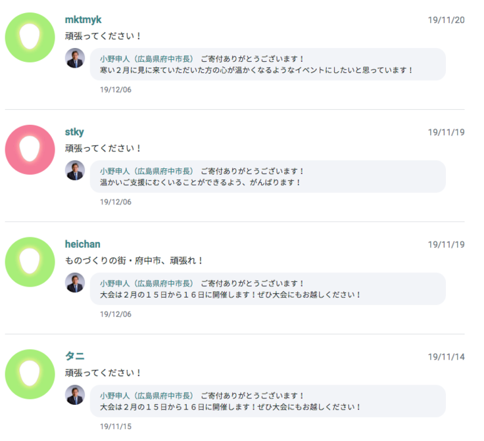This screenshot has width=484, height=441.
Task: Open the heichan username link
Action: pos(82,244)
